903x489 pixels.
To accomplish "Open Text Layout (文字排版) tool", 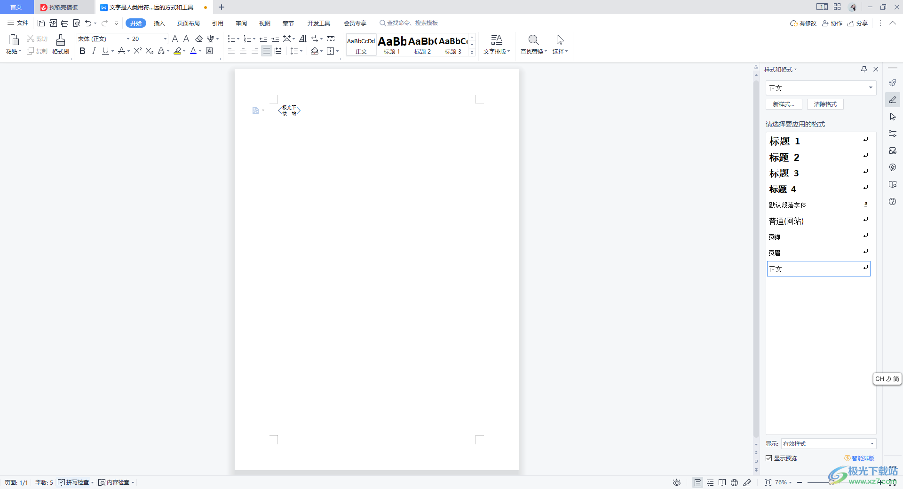I will click(497, 45).
